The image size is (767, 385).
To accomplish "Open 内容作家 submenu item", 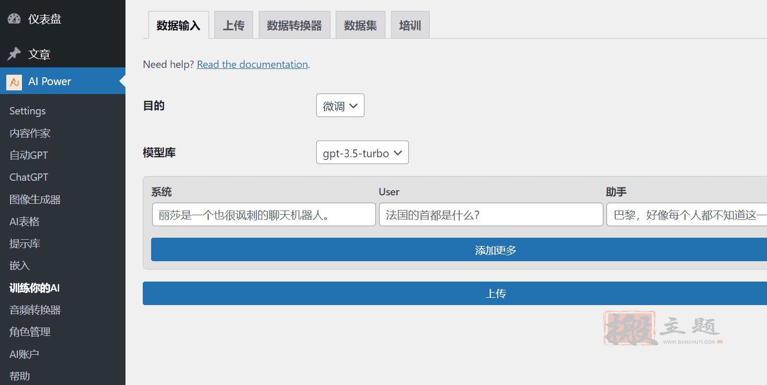I will [x=30, y=133].
